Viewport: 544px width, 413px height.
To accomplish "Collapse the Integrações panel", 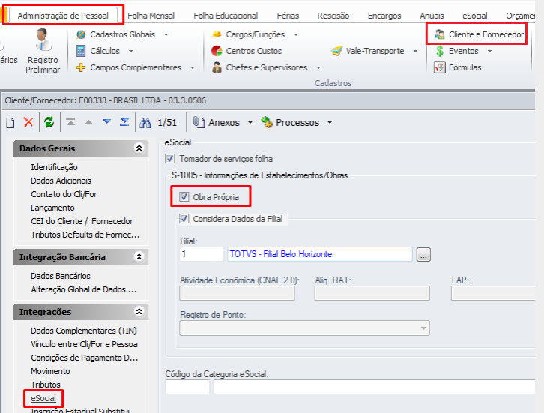I will point(139,311).
